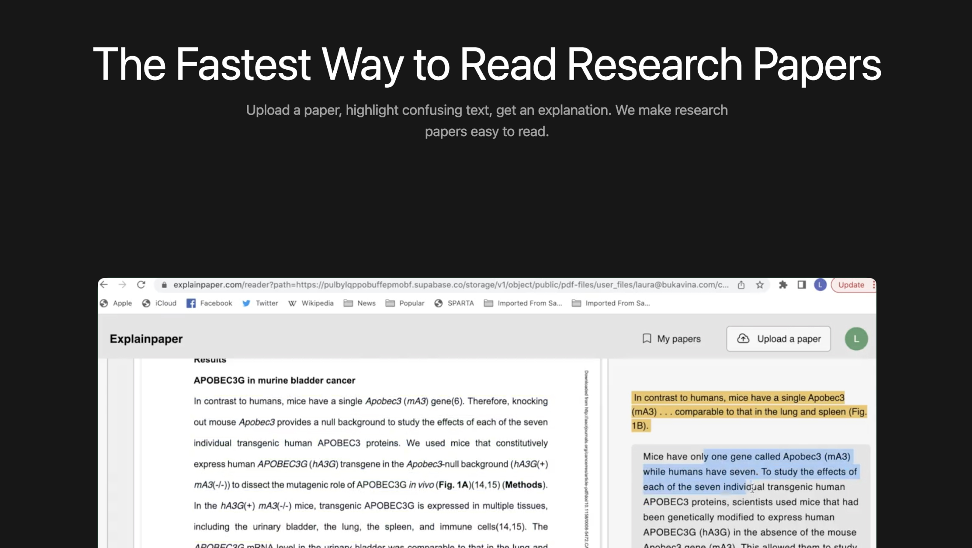
Task: Click the browser bookmark star icon
Action: coord(761,284)
